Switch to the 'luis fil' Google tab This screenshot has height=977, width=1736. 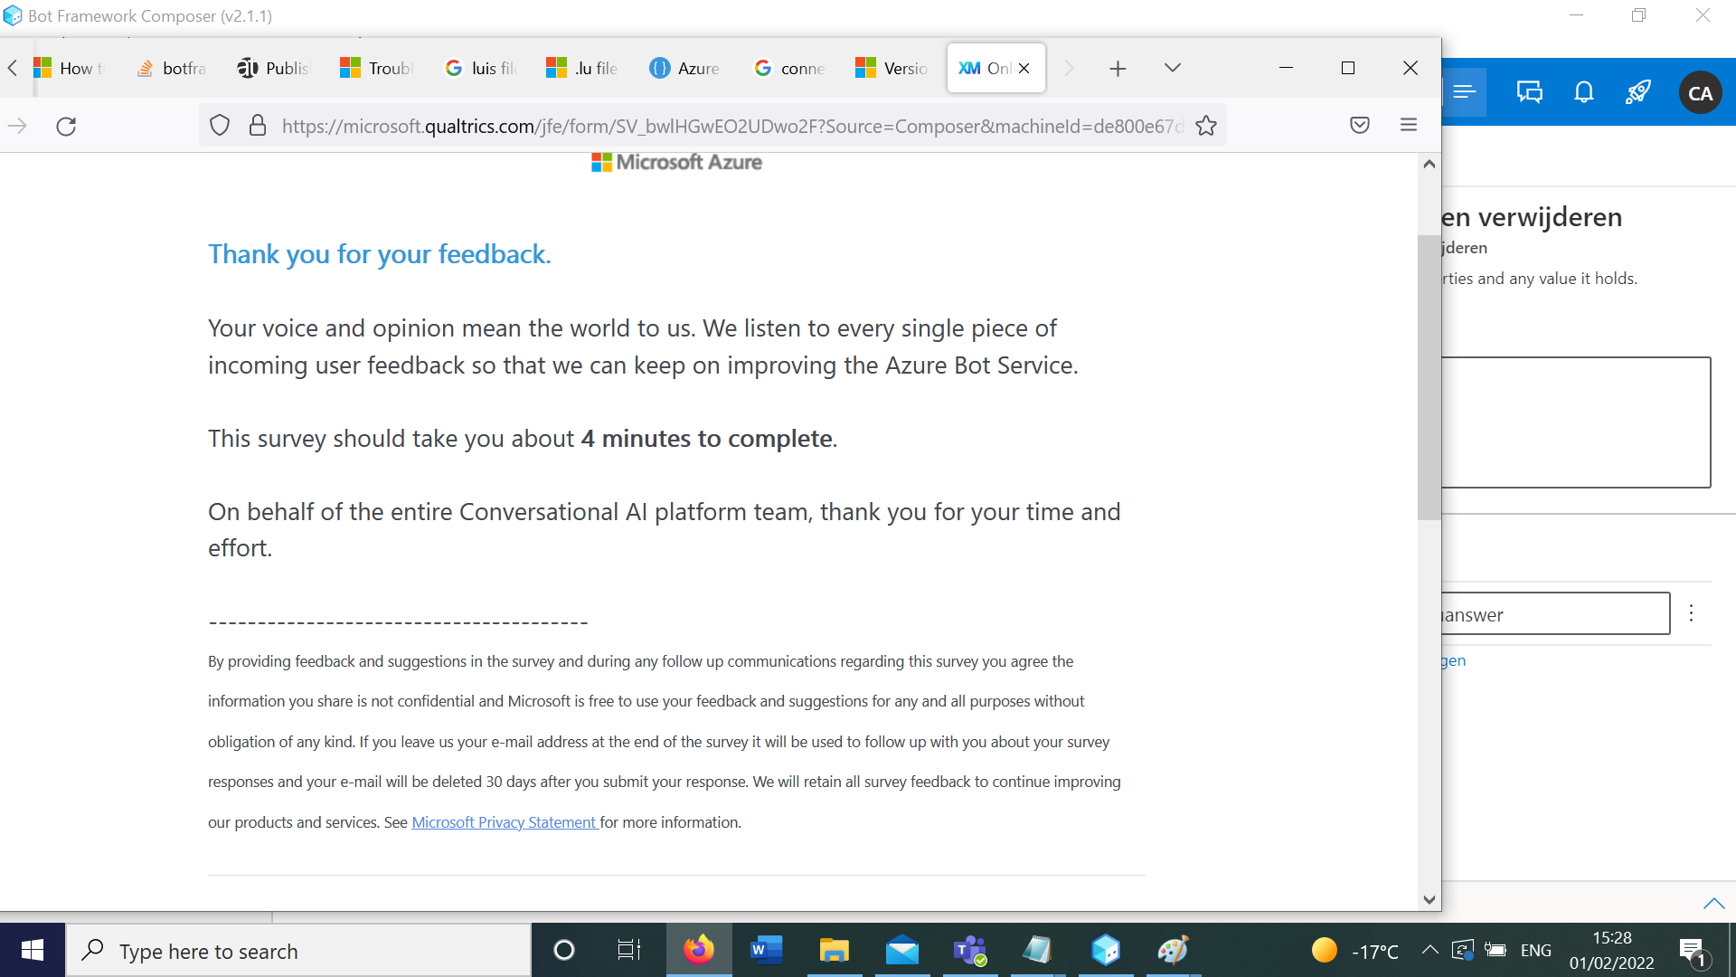coord(481,69)
